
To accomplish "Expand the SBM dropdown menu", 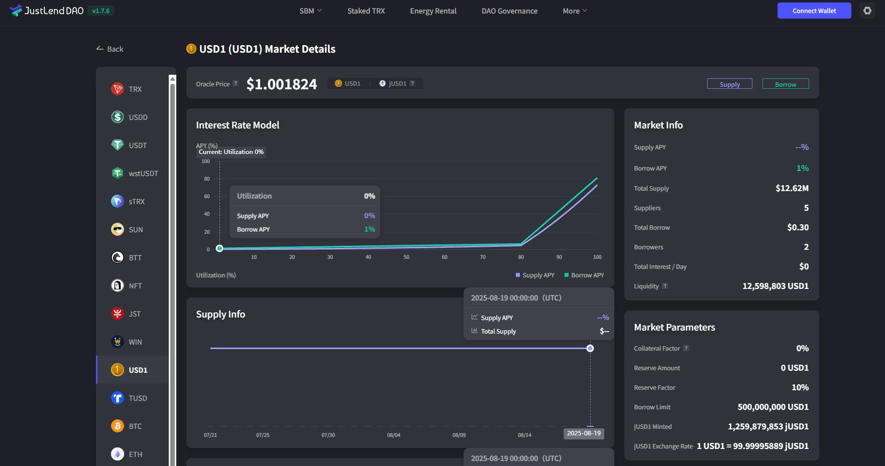I will 310,11.
